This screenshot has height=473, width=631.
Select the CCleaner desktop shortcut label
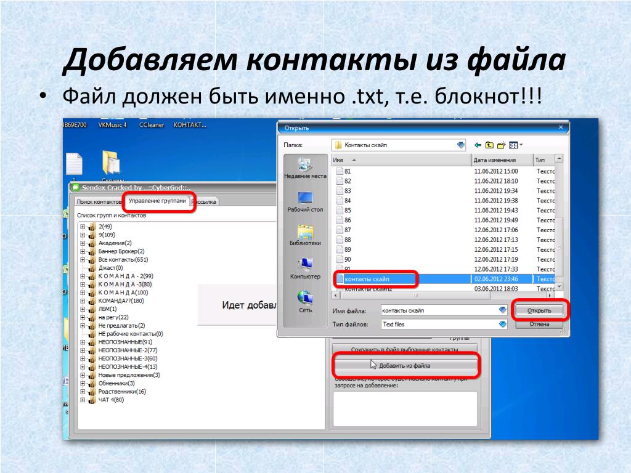(152, 125)
